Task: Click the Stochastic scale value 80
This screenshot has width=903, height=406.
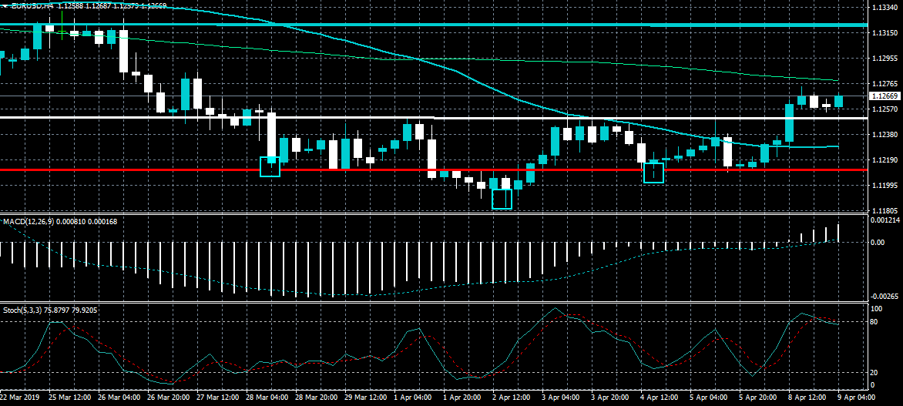Action: 874,321
